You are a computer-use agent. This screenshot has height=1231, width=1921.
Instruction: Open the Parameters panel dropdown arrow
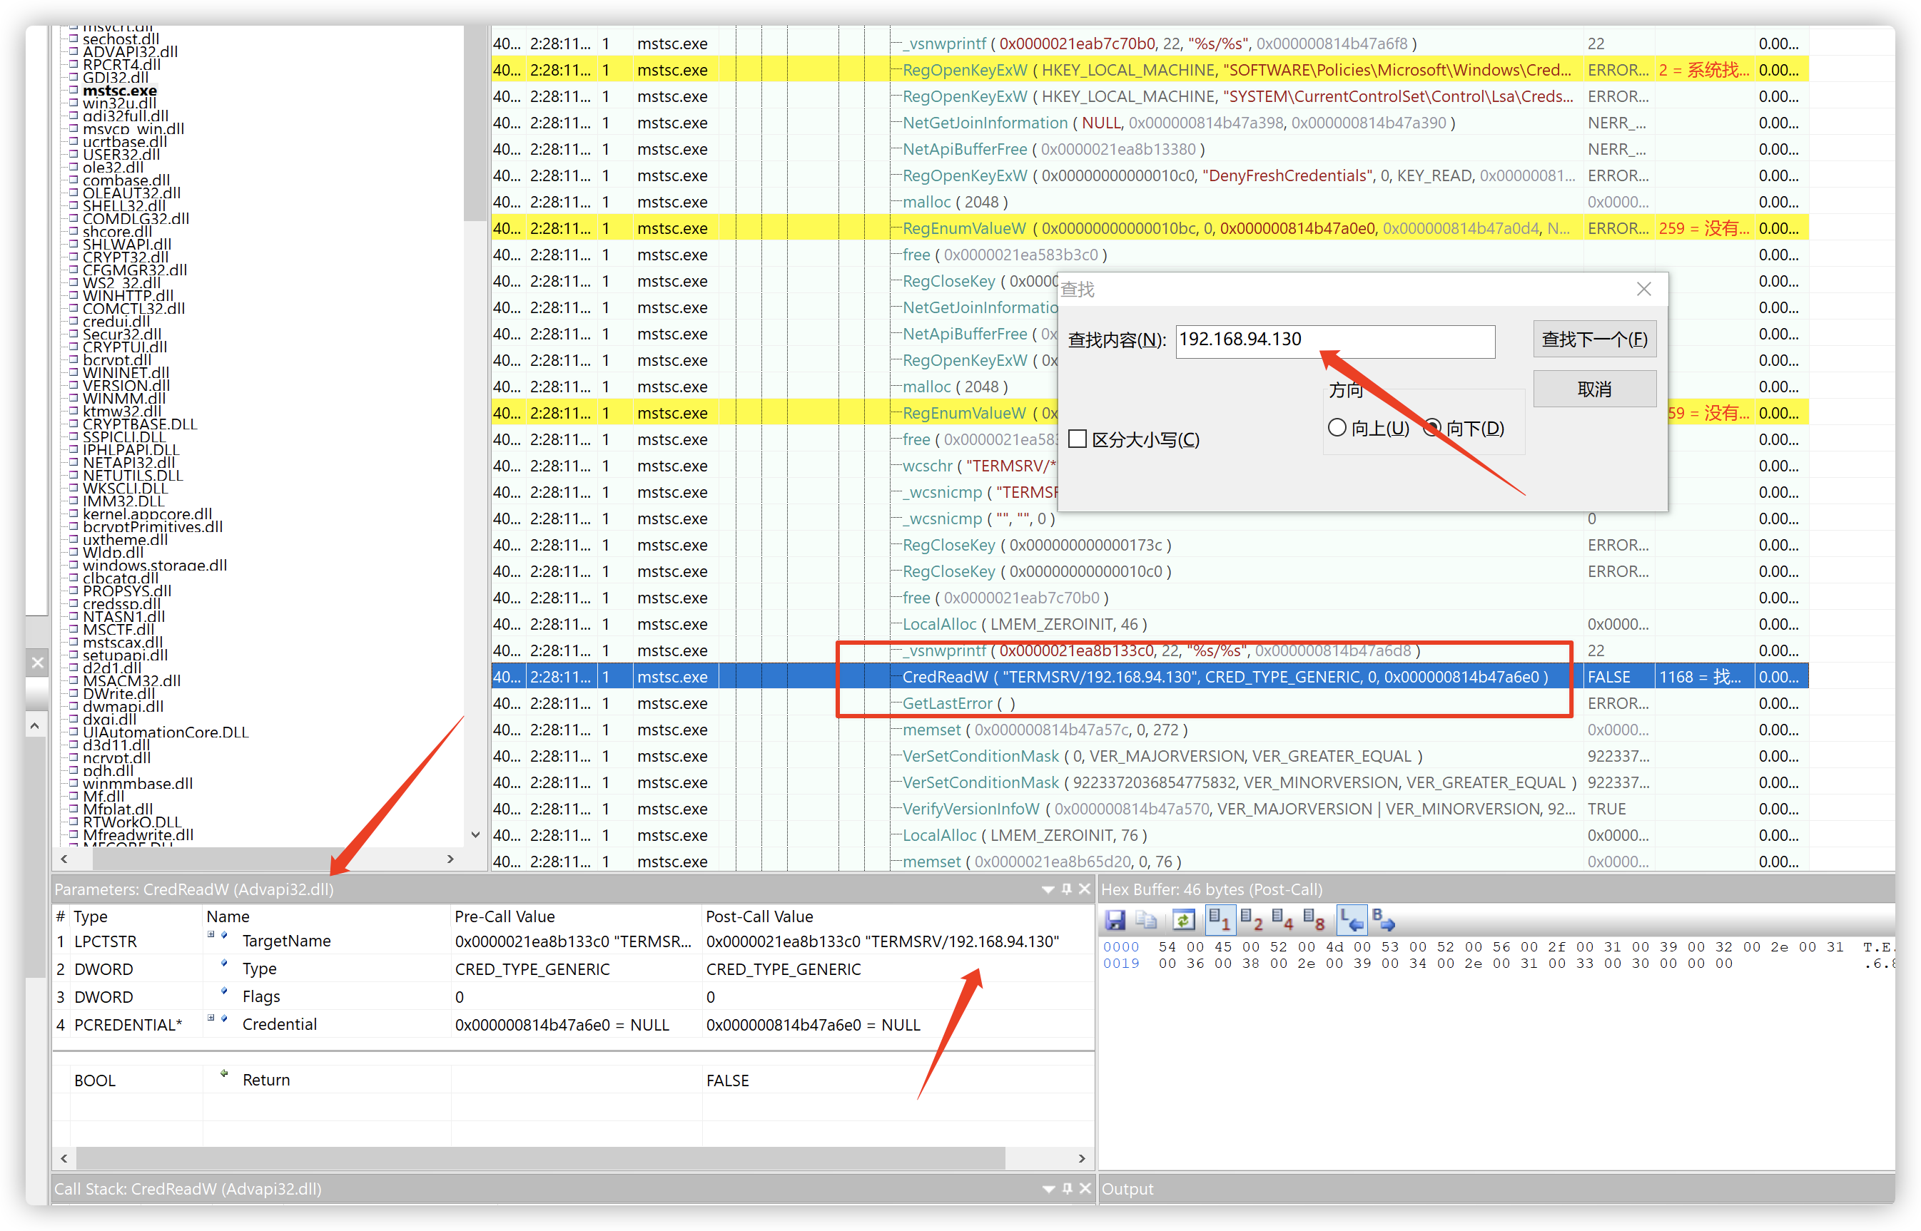pos(1048,889)
